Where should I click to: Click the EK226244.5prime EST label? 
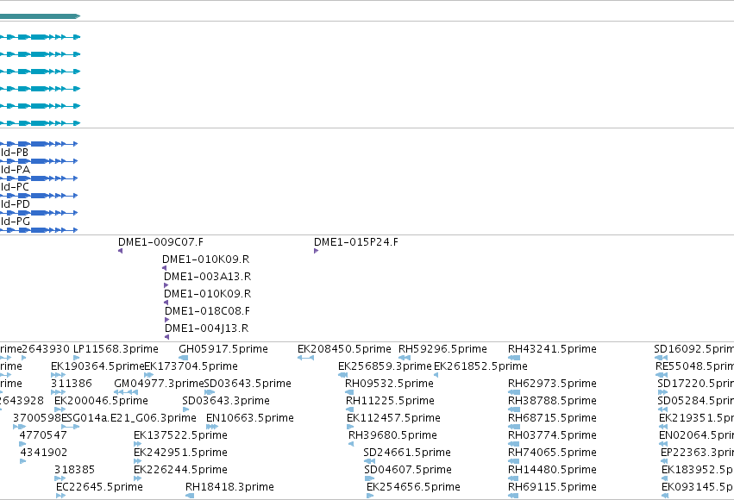(x=180, y=470)
